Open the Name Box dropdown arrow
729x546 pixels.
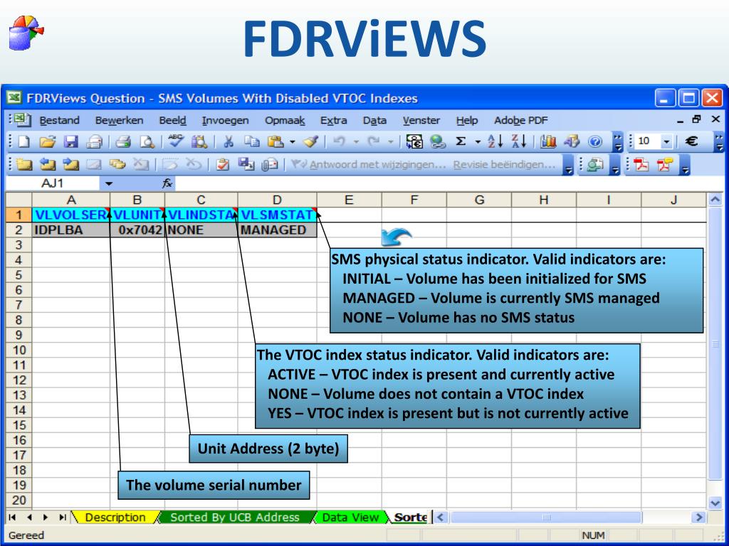coord(108,183)
